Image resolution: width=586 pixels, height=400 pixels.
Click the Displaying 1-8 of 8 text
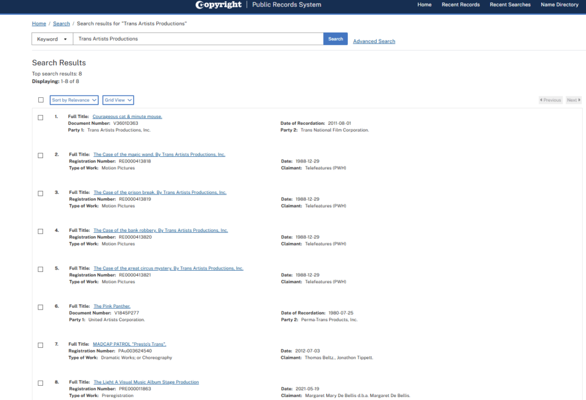(x=56, y=81)
